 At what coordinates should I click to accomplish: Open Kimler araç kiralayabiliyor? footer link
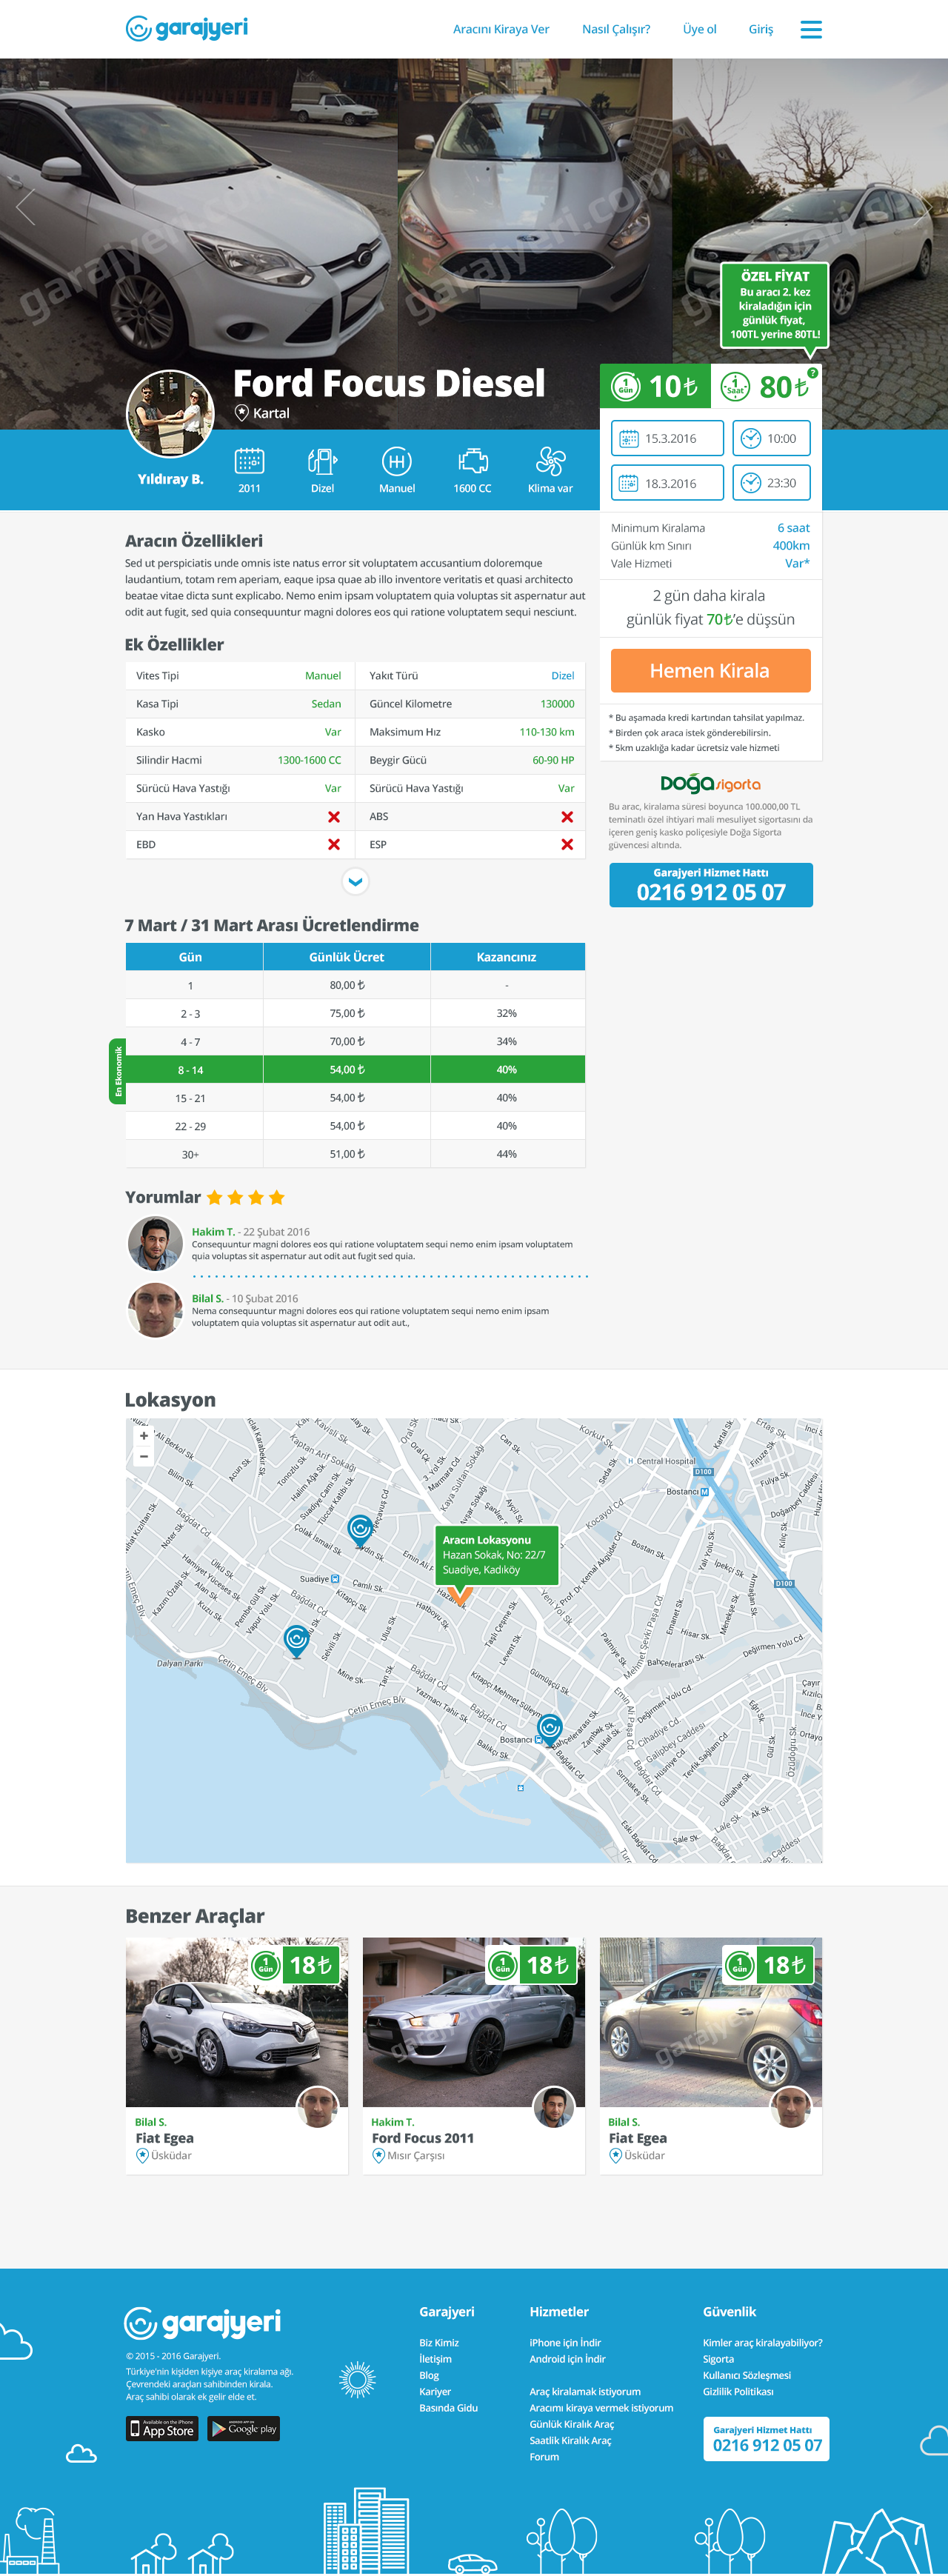(762, 2342)
